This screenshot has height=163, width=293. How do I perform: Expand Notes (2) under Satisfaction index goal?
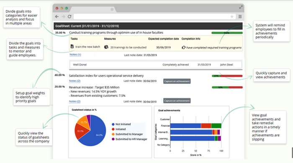pos(75,81)
